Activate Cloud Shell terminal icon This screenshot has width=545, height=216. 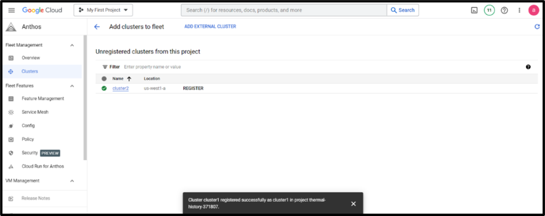474,10
